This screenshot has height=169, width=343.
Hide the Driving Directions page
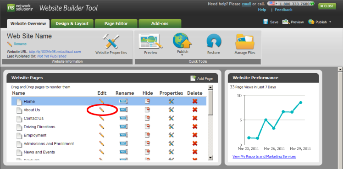(x=148, y=127)
